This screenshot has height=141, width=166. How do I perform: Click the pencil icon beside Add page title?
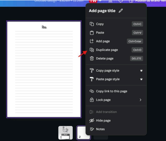[121, 11]
